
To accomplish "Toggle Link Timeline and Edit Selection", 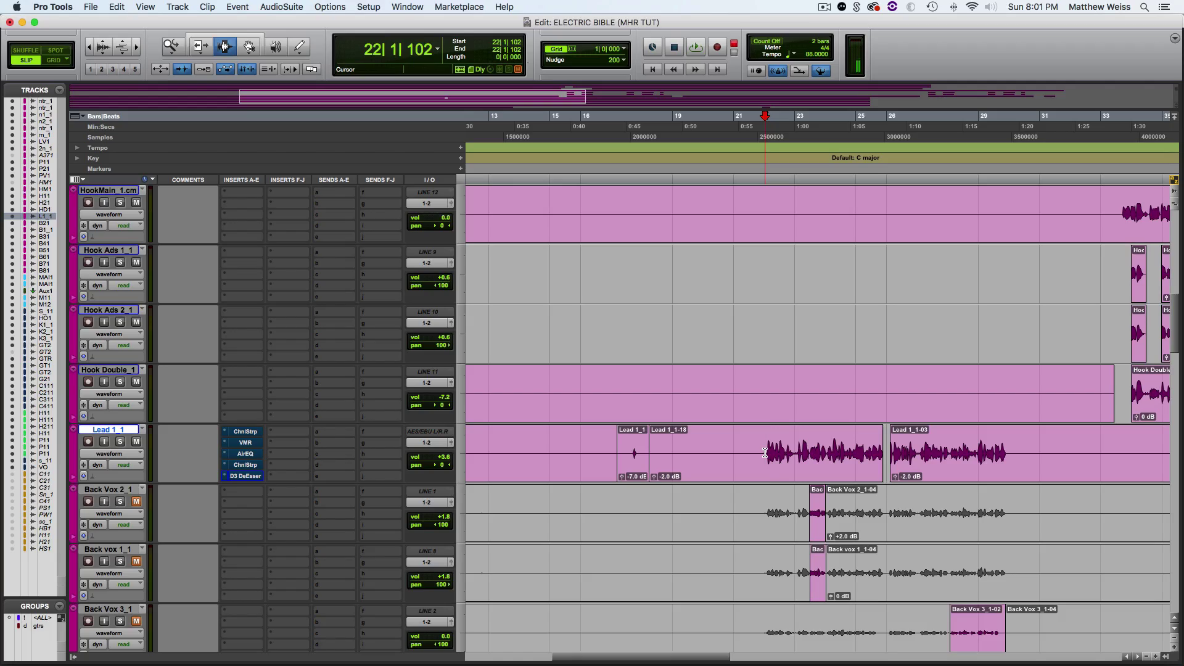I will click(x=247, y=69).
